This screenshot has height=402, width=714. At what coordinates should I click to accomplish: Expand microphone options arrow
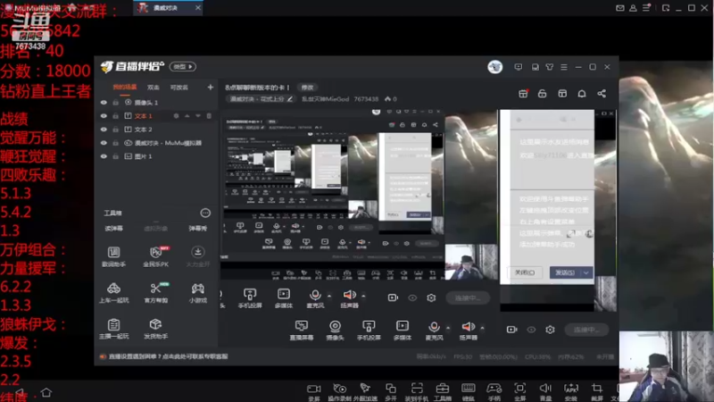(x=448, y=328)
